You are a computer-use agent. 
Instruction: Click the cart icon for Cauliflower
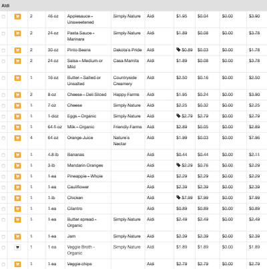click(17, 188)
